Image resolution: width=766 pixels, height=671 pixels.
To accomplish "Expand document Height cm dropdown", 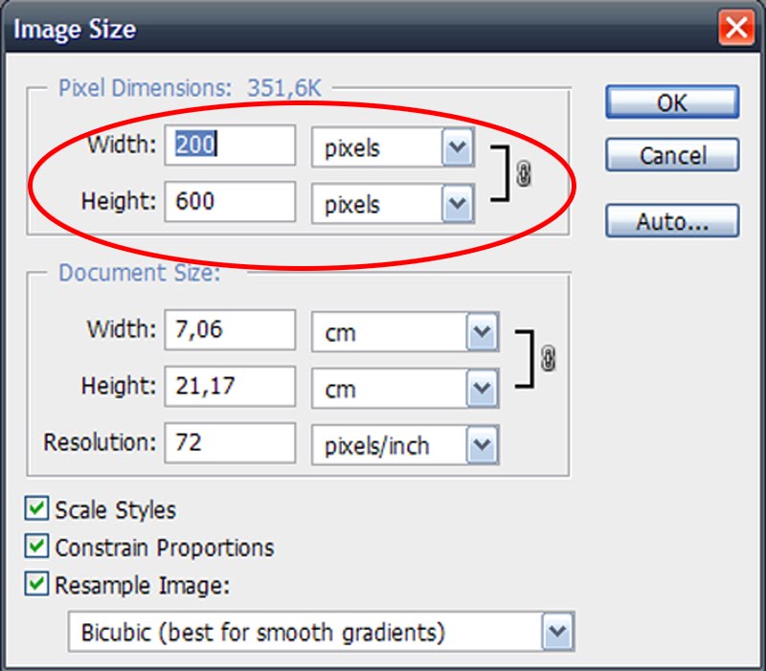I will pos(482,389).
